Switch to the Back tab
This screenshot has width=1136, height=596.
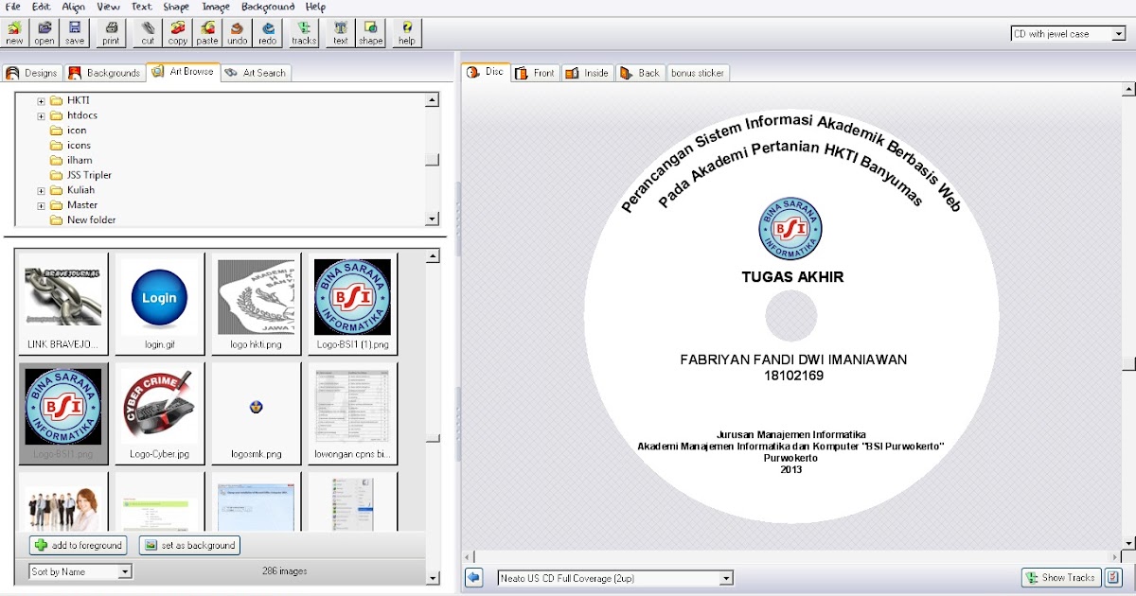click(x=640, y=73)
